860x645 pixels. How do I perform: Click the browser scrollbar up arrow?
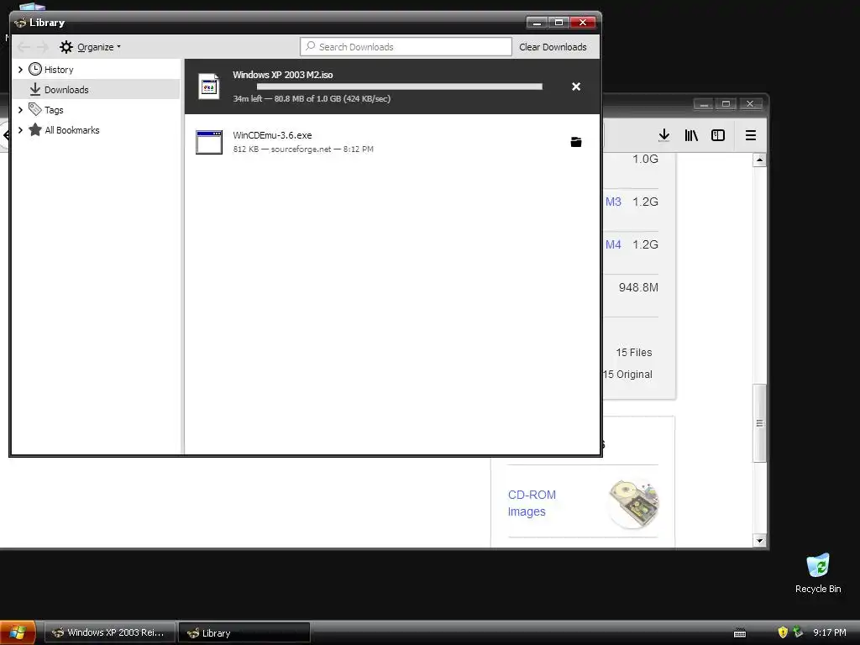(x=759, y=160)
